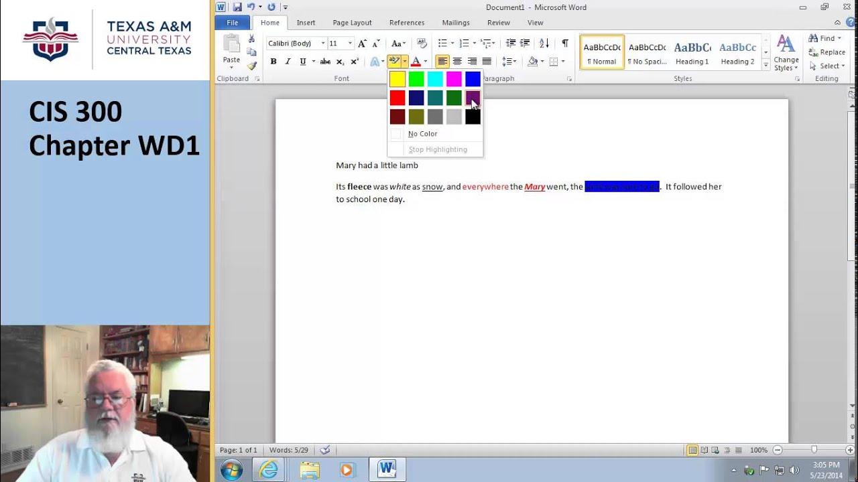Viewport: 858px width, 482px height.
Task: Apply the No Spacing style
Action: click(647, 53)
